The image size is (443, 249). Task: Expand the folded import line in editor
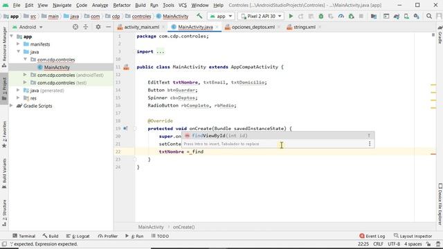coord(160,52)
